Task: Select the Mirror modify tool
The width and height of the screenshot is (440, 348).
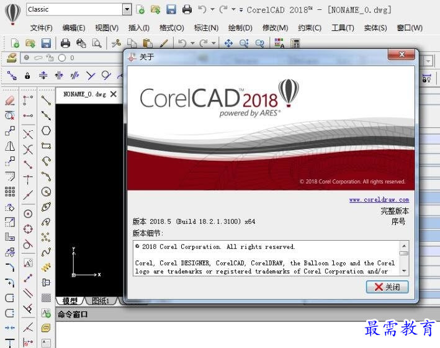Action: (10, 146)
